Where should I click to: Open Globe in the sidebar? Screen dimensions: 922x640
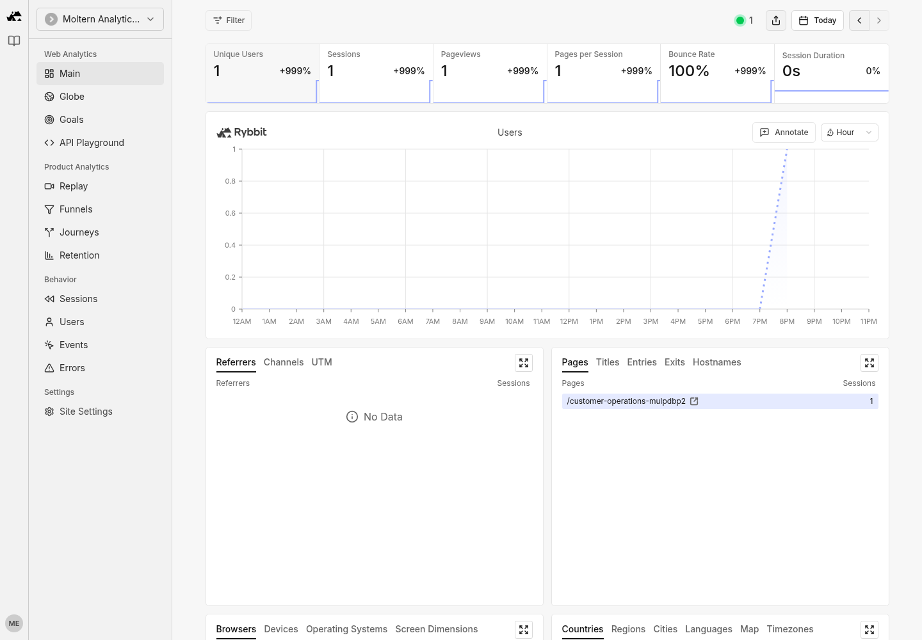click(100, 97)
